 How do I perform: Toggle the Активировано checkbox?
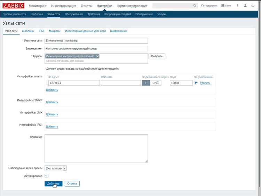point(46,176)
